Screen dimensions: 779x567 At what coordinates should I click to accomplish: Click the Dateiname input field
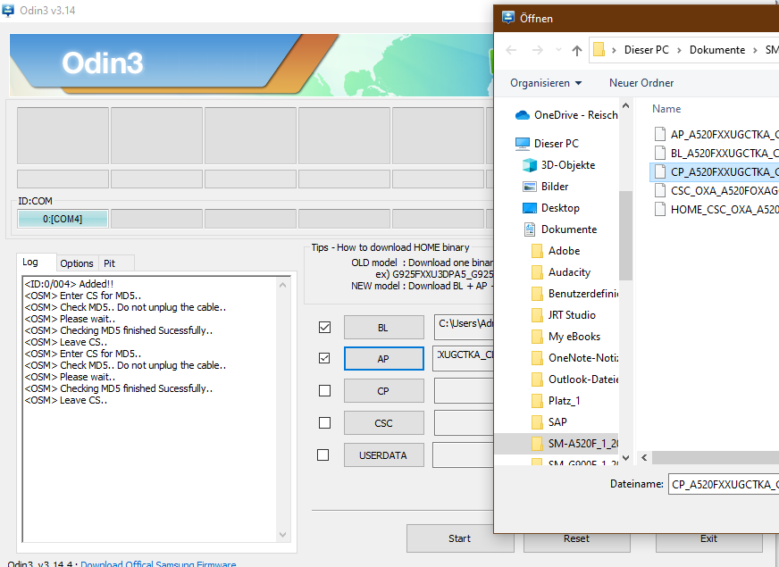point(724,484)
